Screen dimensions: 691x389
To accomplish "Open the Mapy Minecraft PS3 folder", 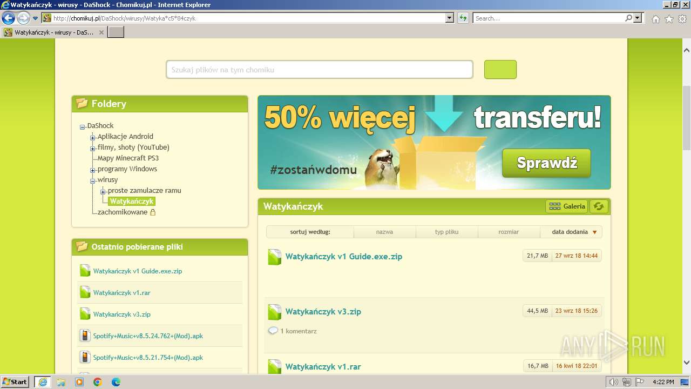I will pyautogui.click(x=128, y=158).
